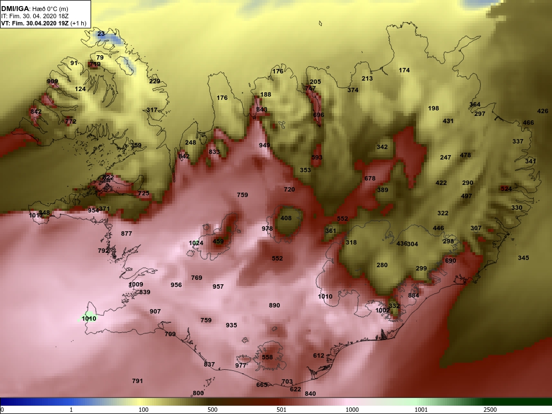Viewport: 552px width, 414px height.
Task: Click the 977 map value
Action: (x=241, y=365)
